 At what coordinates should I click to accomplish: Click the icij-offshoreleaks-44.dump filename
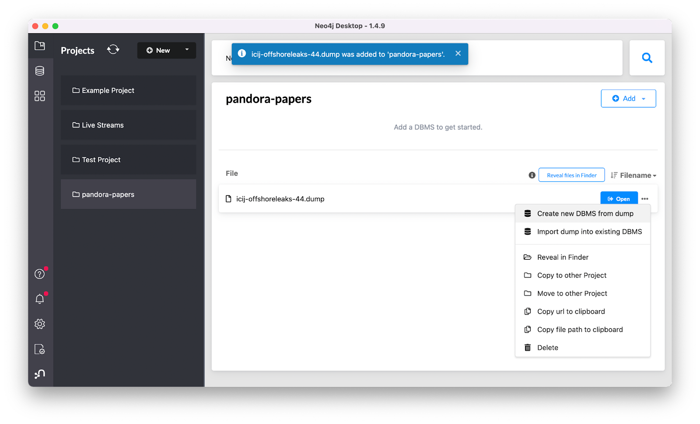tap(280, 199)
